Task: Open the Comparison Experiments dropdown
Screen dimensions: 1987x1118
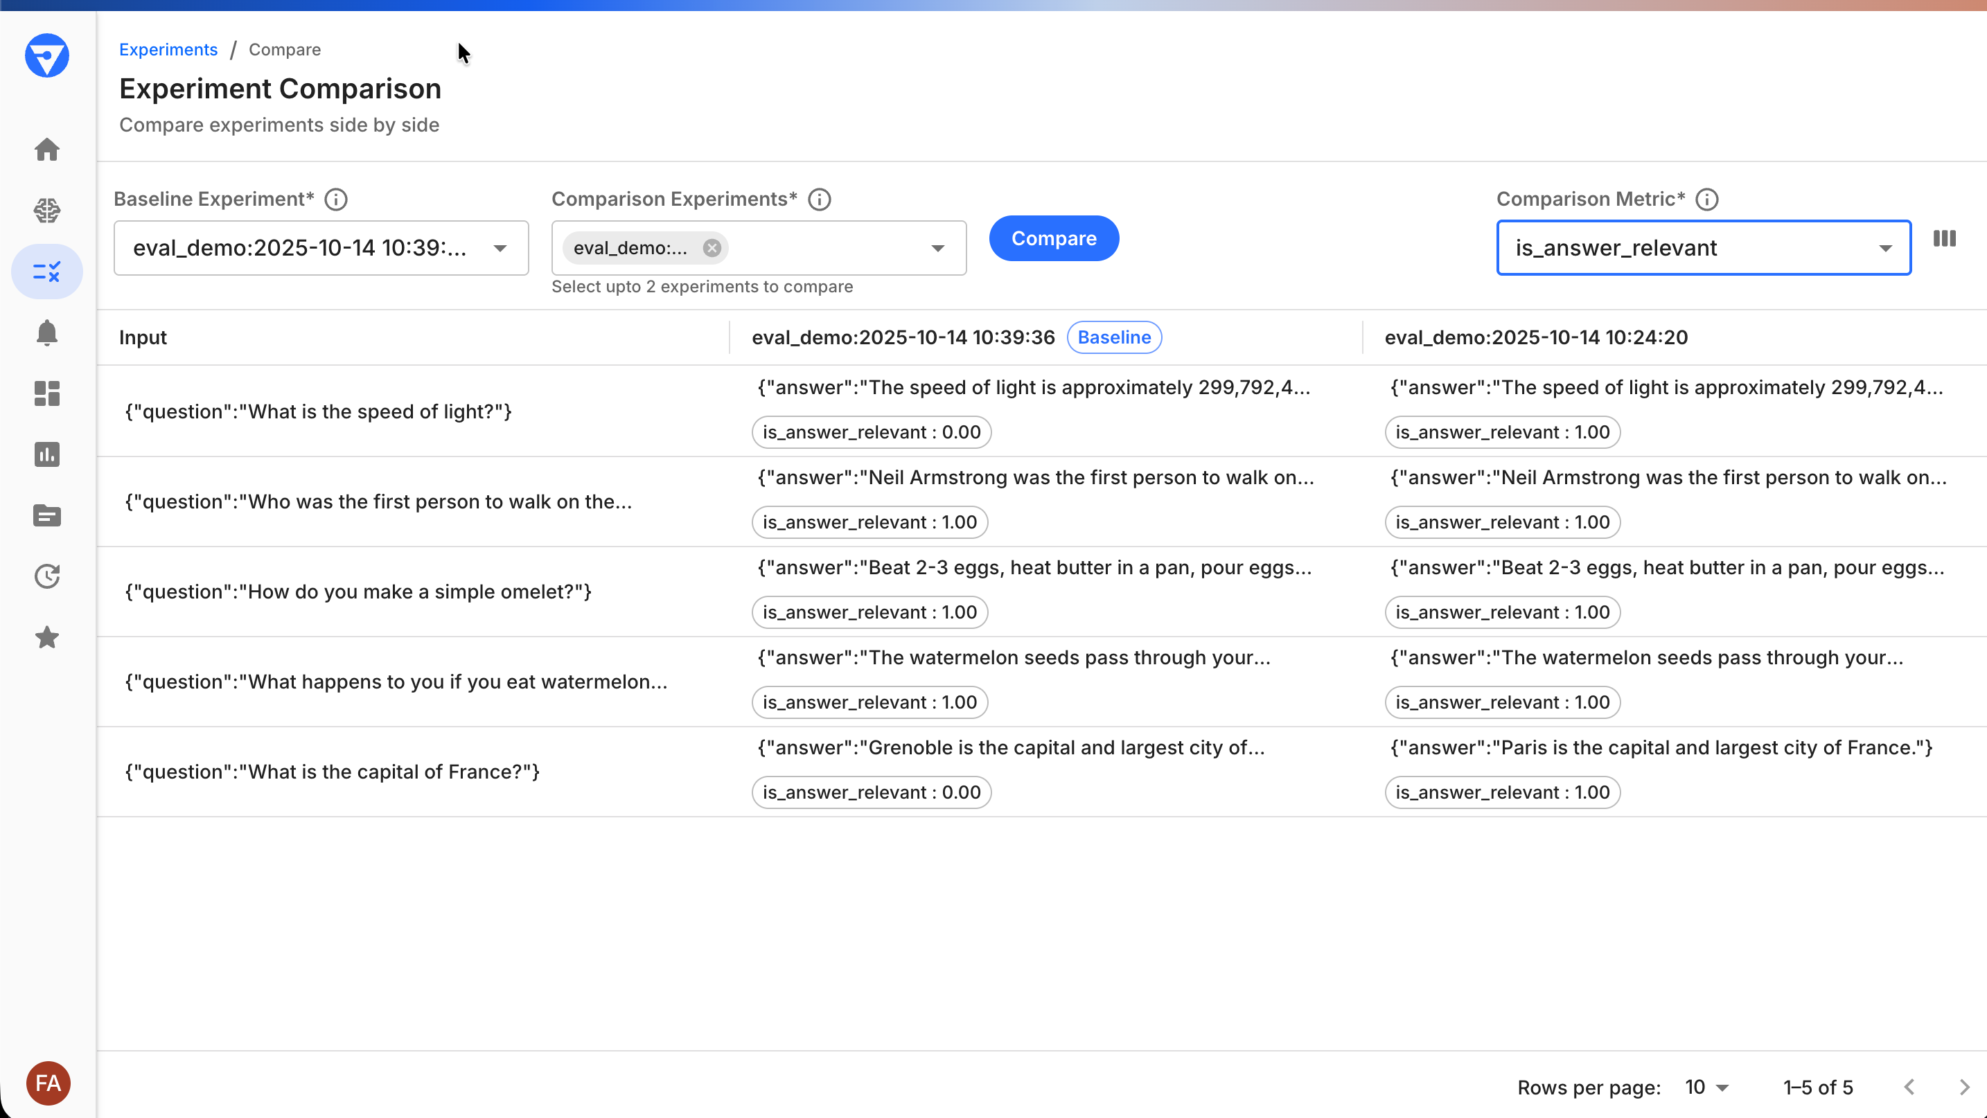Action: [x=937, y=248]
